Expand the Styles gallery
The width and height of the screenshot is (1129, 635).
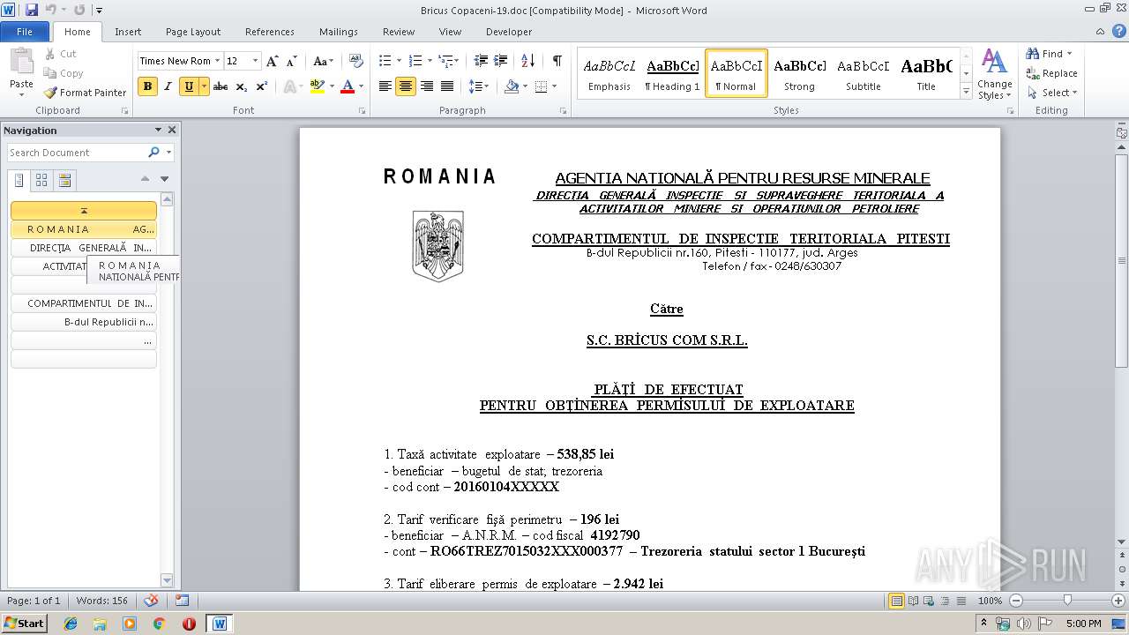tap(967, 93)
